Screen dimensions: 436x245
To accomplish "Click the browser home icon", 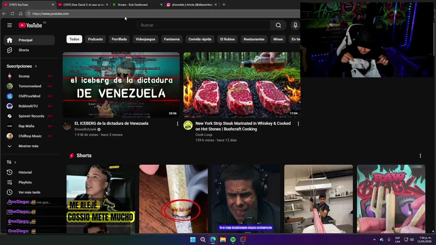I will [20, 14].
